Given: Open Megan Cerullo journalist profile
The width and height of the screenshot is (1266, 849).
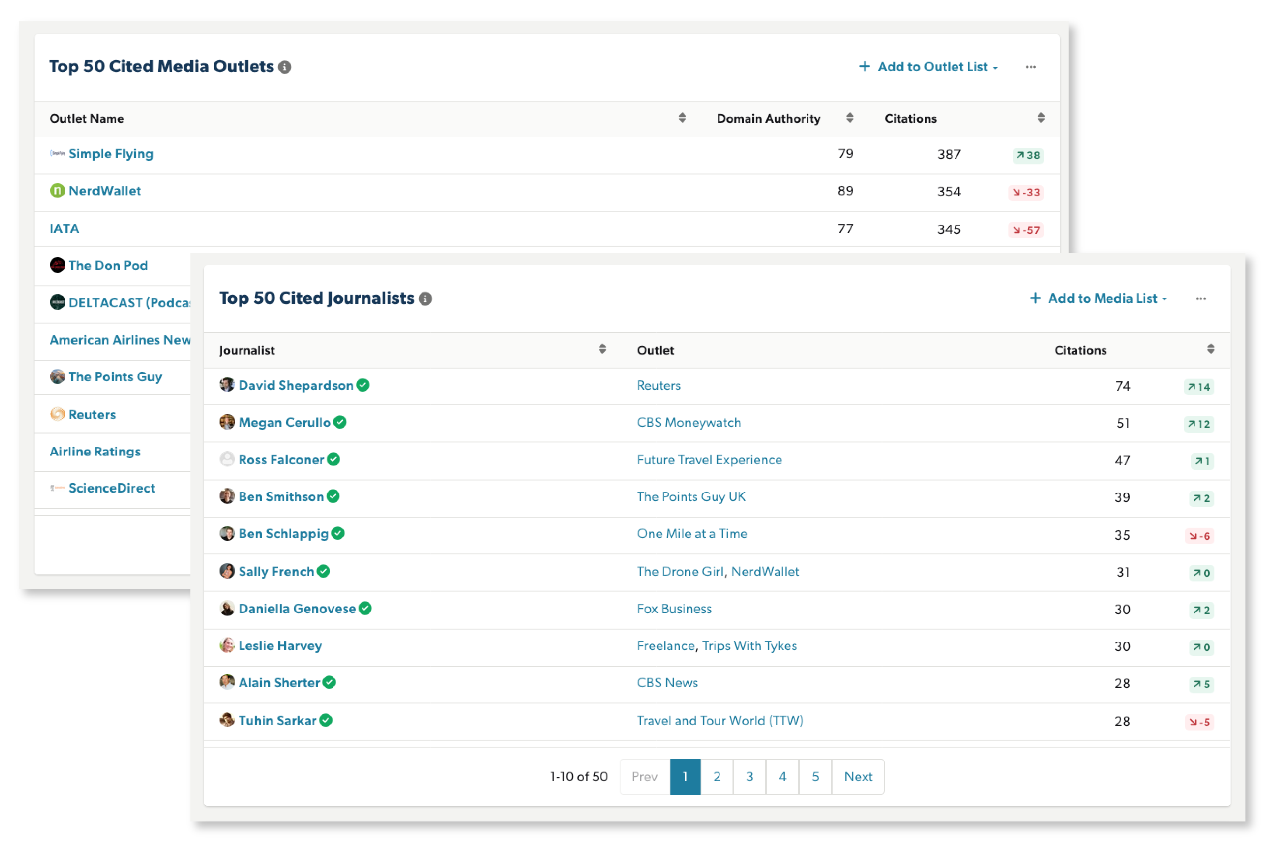Looking at the screenshot, I should point(285,423).
